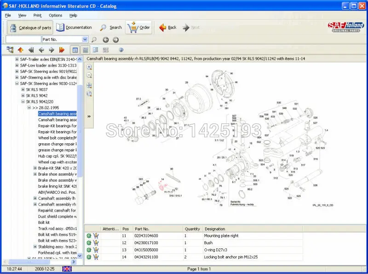
Task: Click the Back button
Action: (x=168, y=28)
